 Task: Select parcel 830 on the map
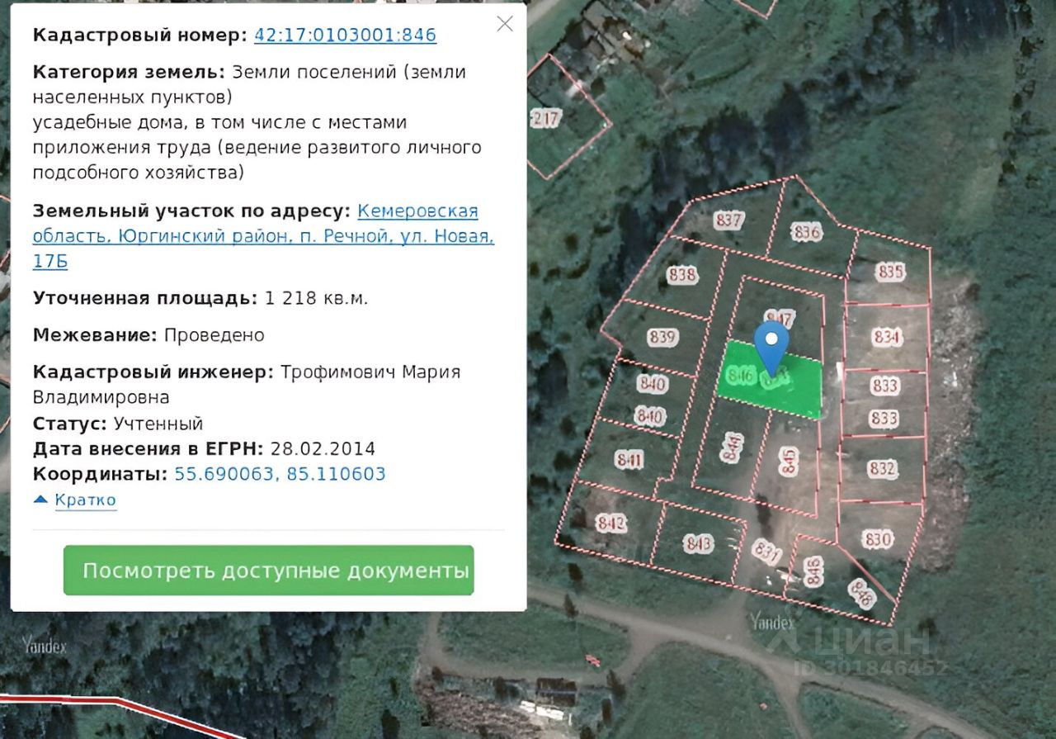pos(878,540)
